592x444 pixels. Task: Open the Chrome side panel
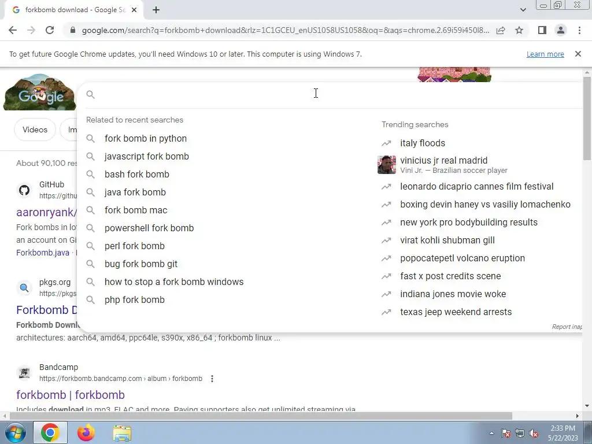(542, 30)
